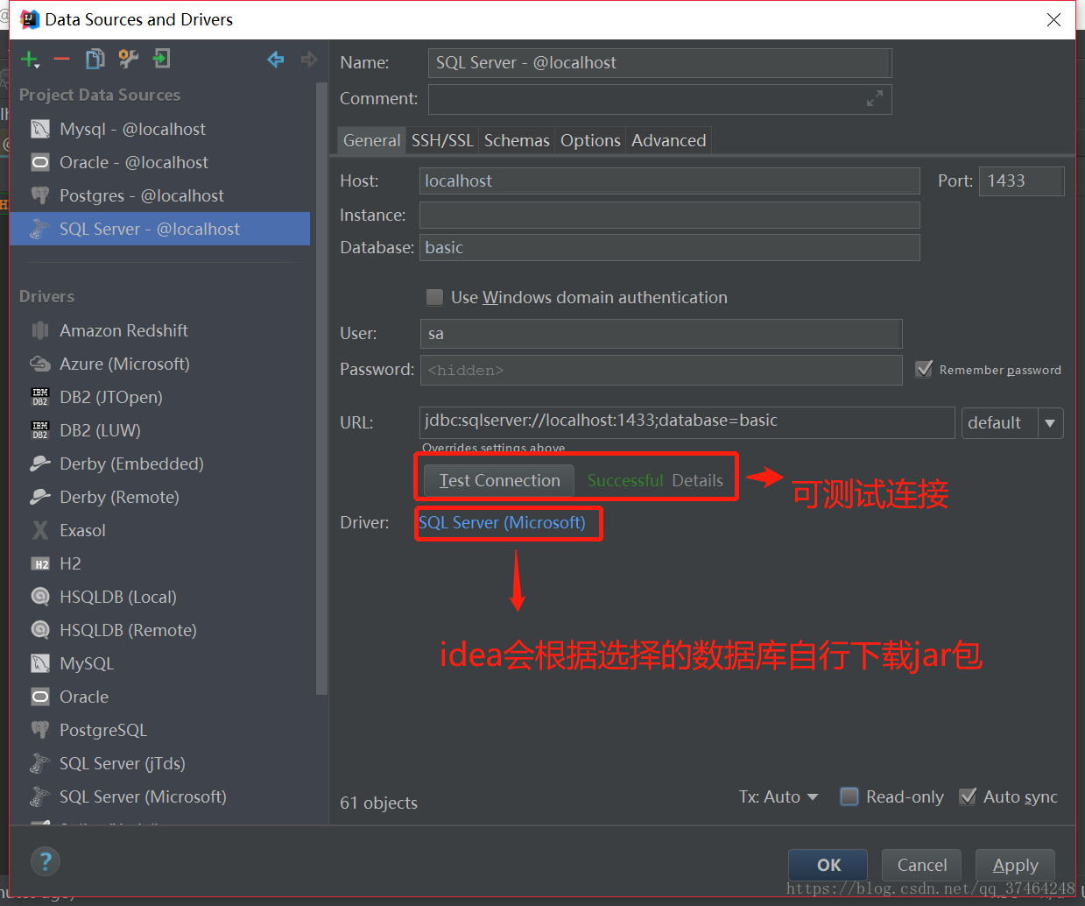
Task: Click the 61 objects status text
Action: pos(378,803)
